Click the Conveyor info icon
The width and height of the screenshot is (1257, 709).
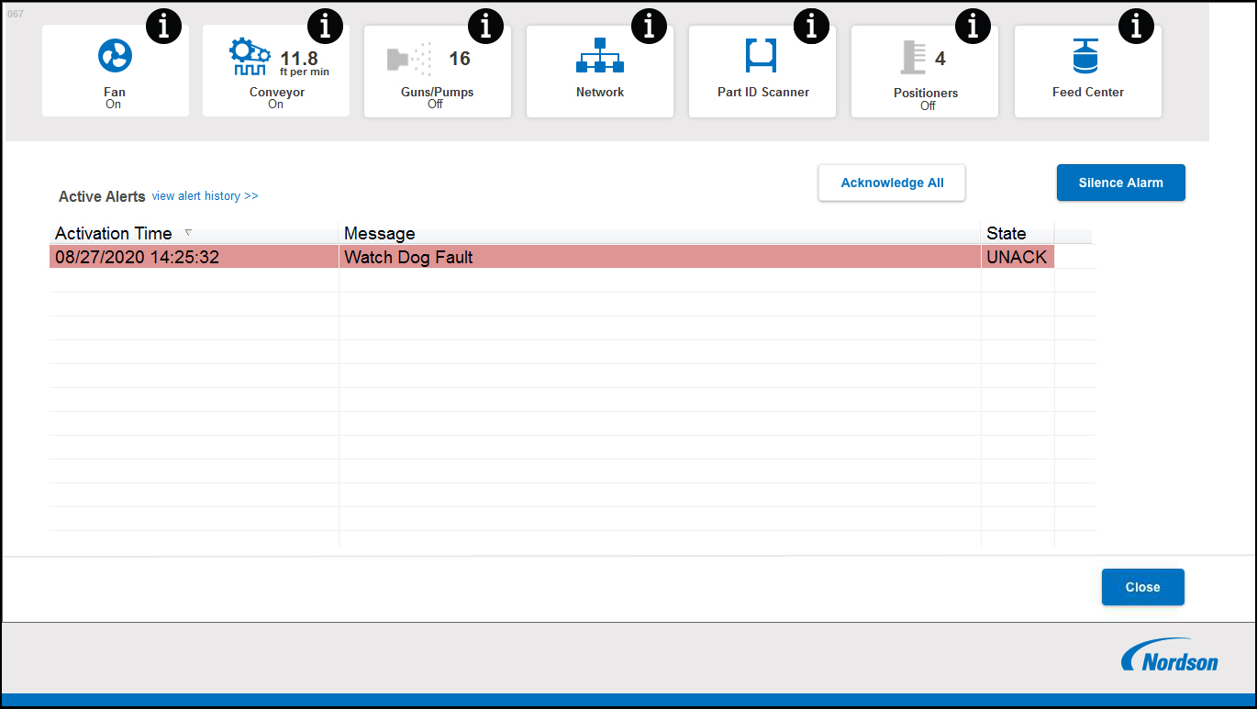[x=325, y=26]
